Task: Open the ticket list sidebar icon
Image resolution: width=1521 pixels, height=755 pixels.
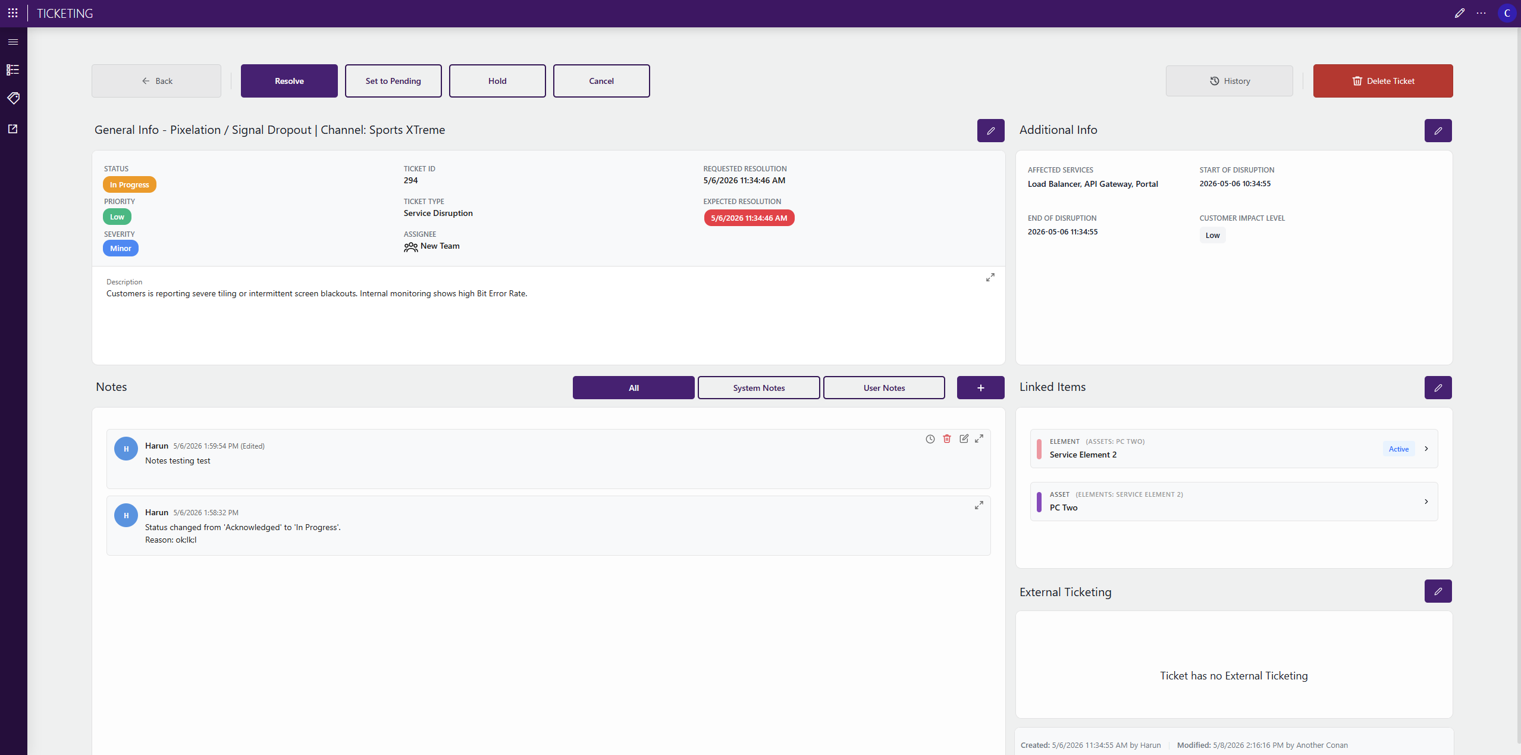Action: 13,70
